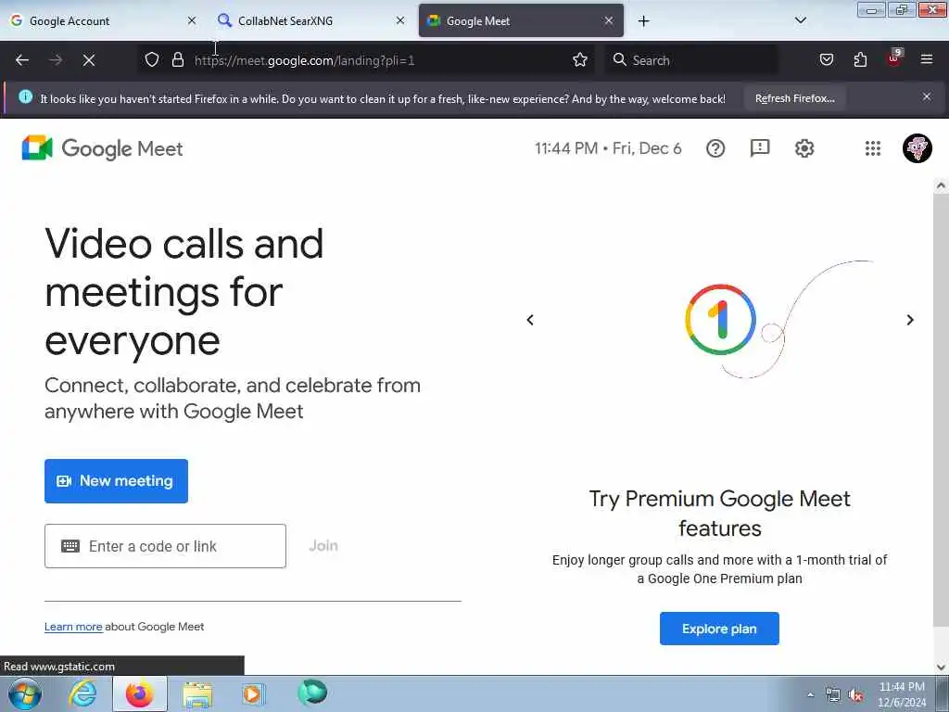Open the Windows Start menu
The width and height of the screenshot is (949, 712).
pos(25,693)
